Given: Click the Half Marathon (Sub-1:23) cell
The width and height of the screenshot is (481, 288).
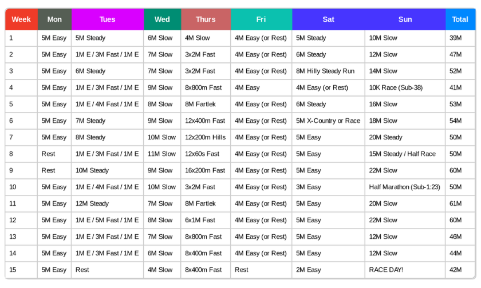Looking at the screenshot, I should click(404, 187).
